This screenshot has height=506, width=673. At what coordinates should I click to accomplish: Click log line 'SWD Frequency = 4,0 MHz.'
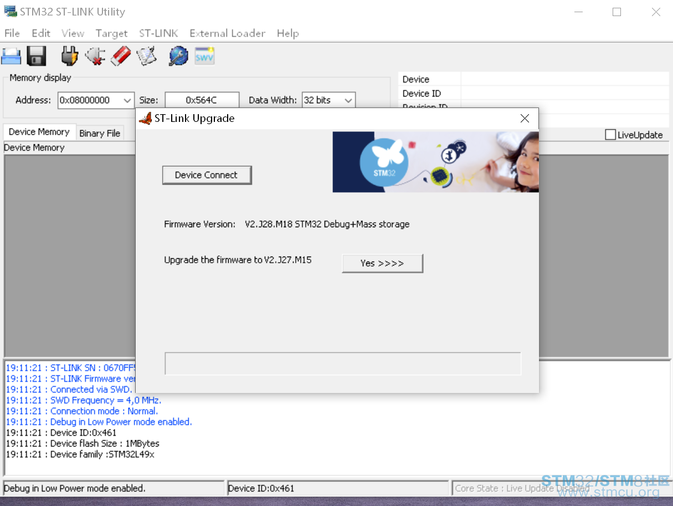pyautogui.click(x=84, y=400)
